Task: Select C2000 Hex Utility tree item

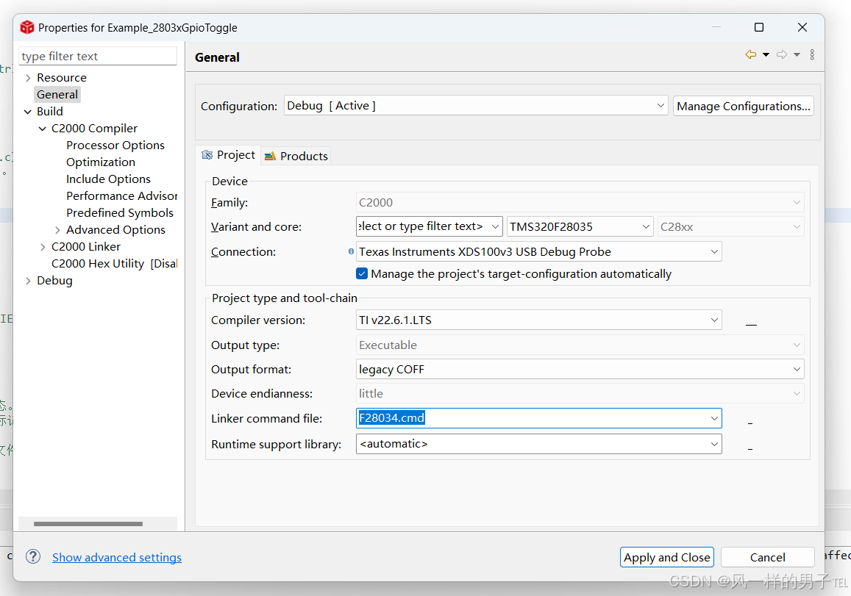Action: [x=114, y=263]
